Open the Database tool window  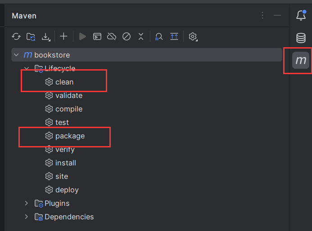coord(301,38)
